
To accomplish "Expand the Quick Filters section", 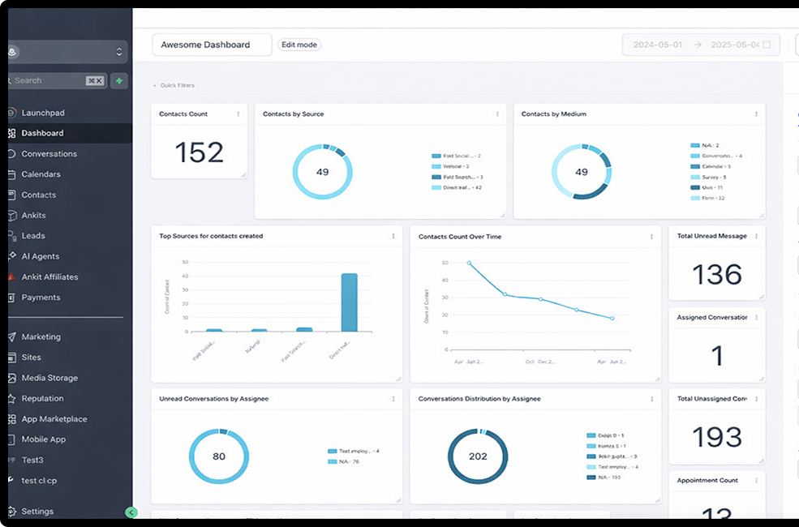I will point(174,85).
